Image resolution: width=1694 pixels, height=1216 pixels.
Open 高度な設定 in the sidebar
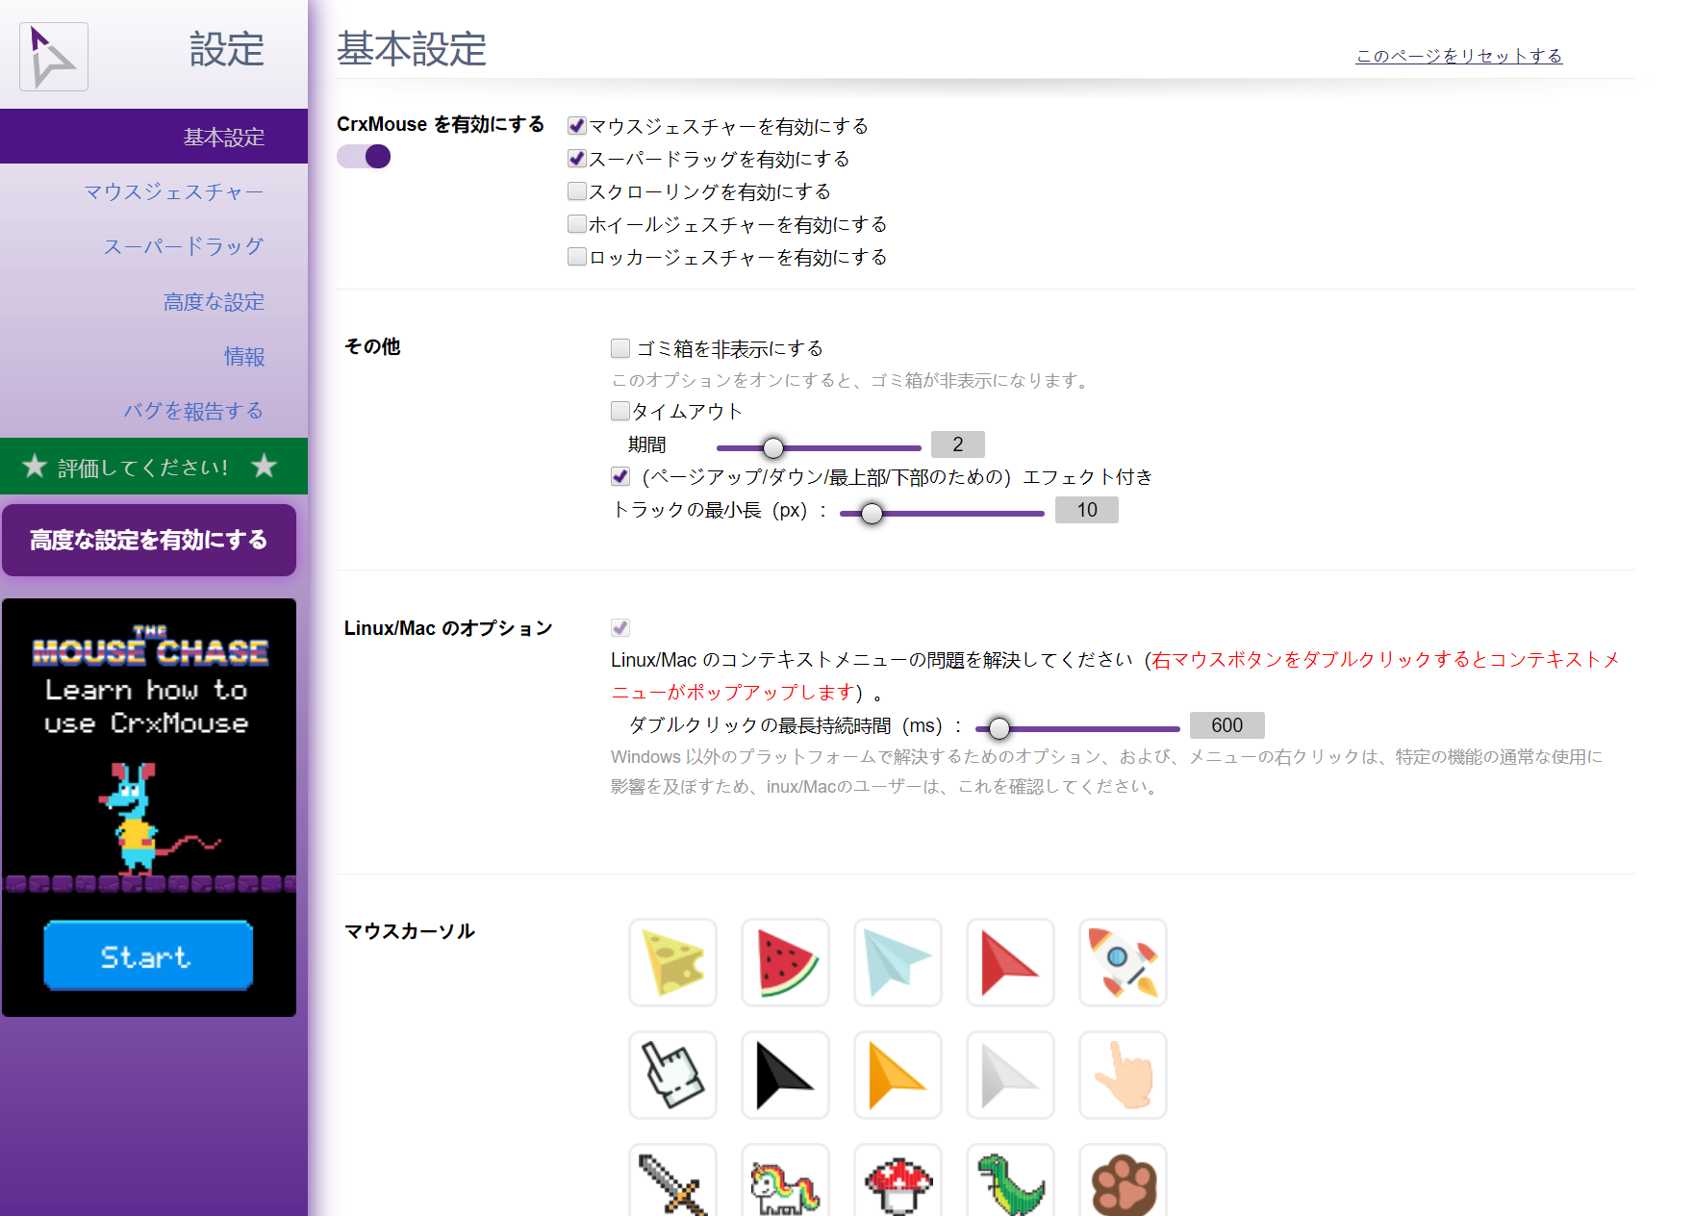pyautogui.click(x=214, y=302)
